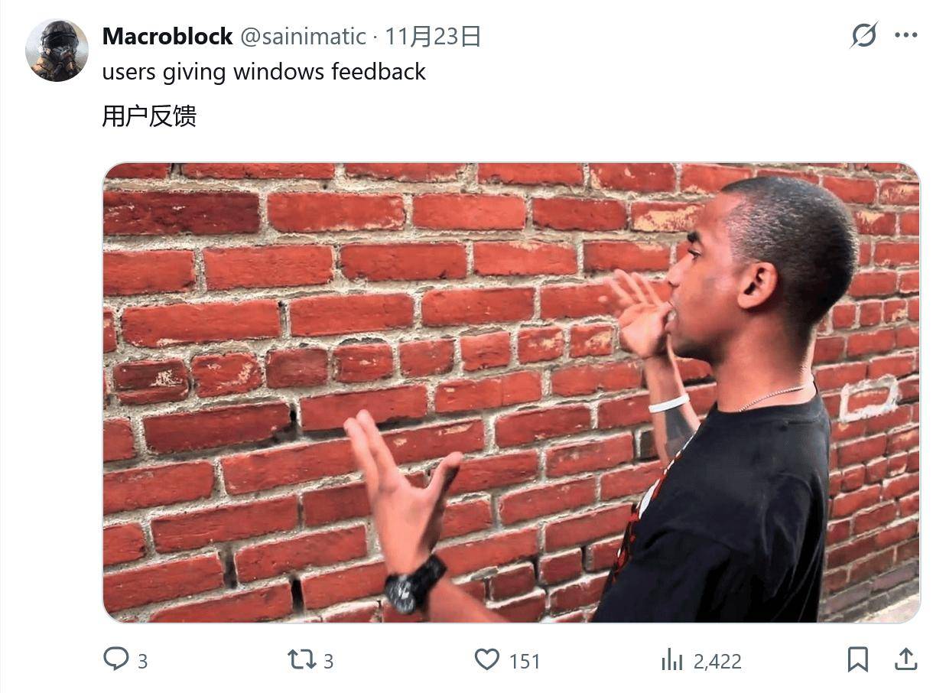Click the Macroblock display name

coord(167,36)
